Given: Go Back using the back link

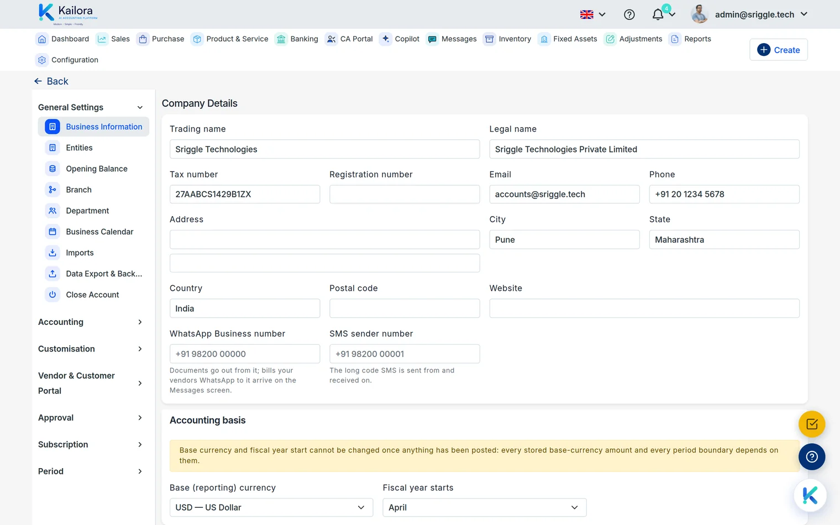Looking at the screenshot, I should click(x=51, y=81).
